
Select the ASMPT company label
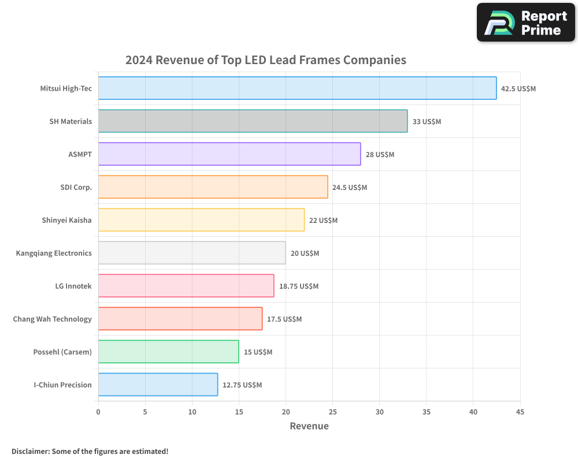[x=80, y=154]
